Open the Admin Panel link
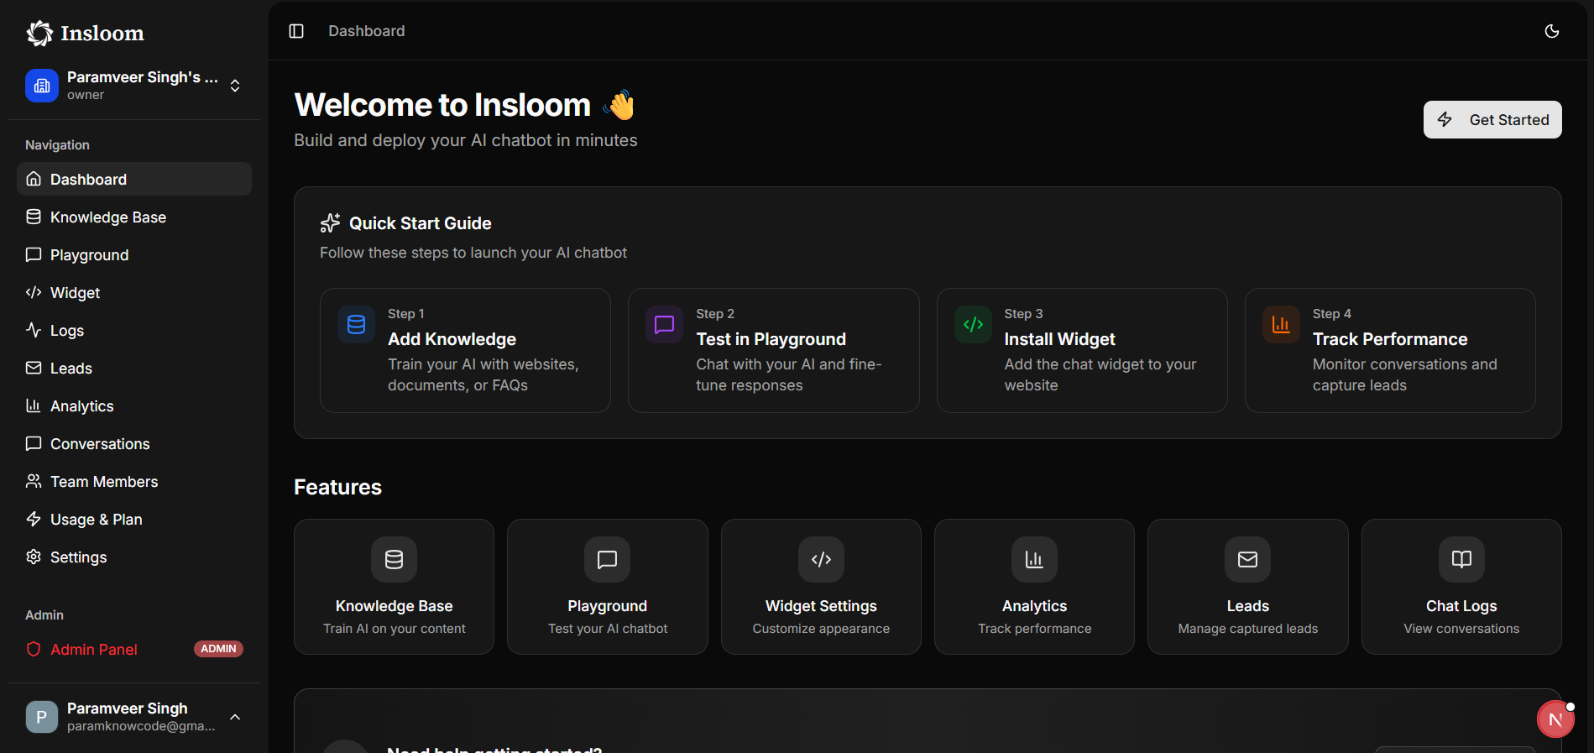This screenshot has height=753, width=1594. 134,649
